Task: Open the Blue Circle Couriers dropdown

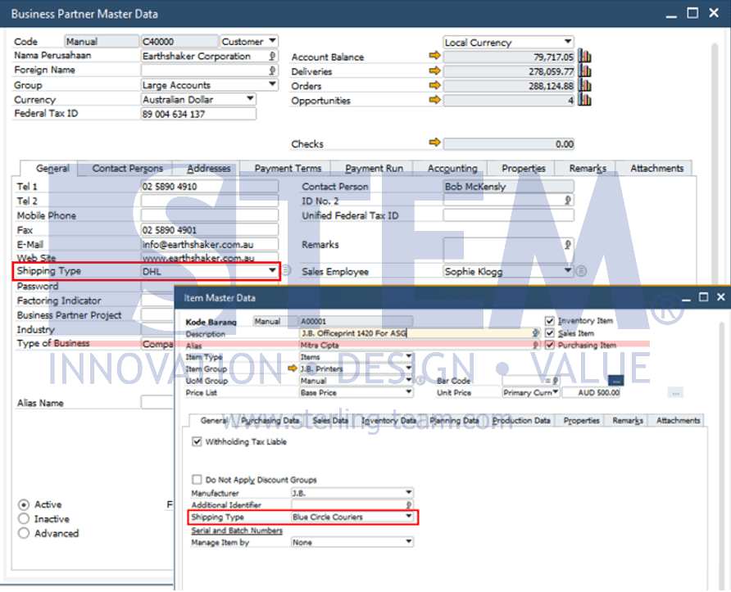Action: tap(408, 517)
